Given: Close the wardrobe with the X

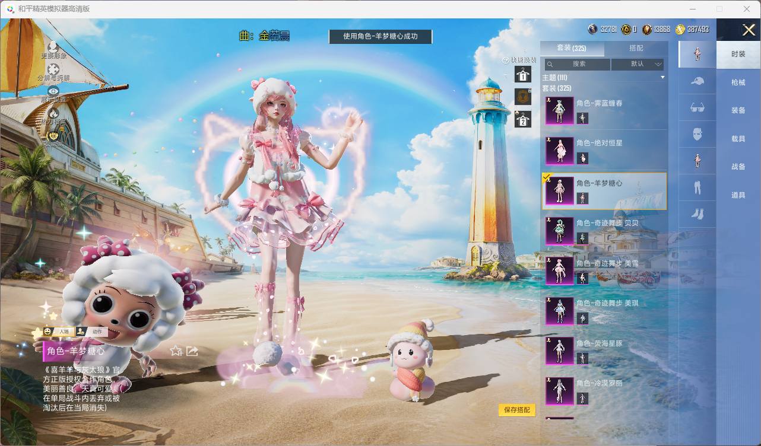Looking at the screenshot, I should (x=749, y=30).
